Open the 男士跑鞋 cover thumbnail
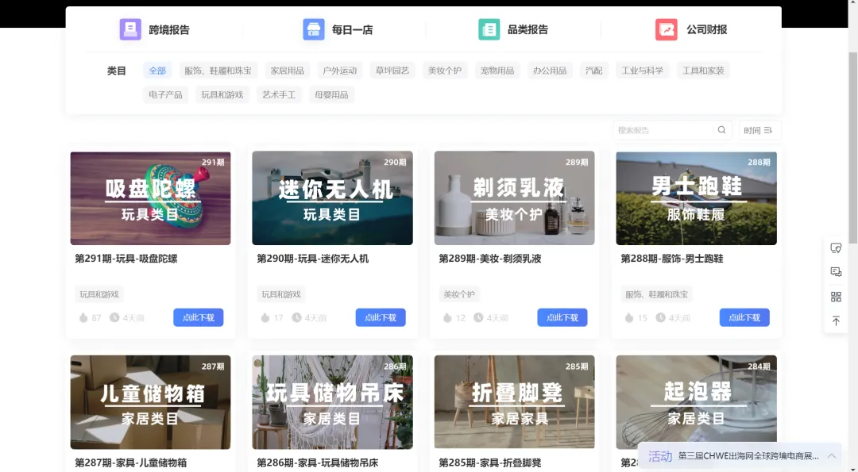Image resolution: width=858 pixels, height=472 pixels. [x=696, y=198]
